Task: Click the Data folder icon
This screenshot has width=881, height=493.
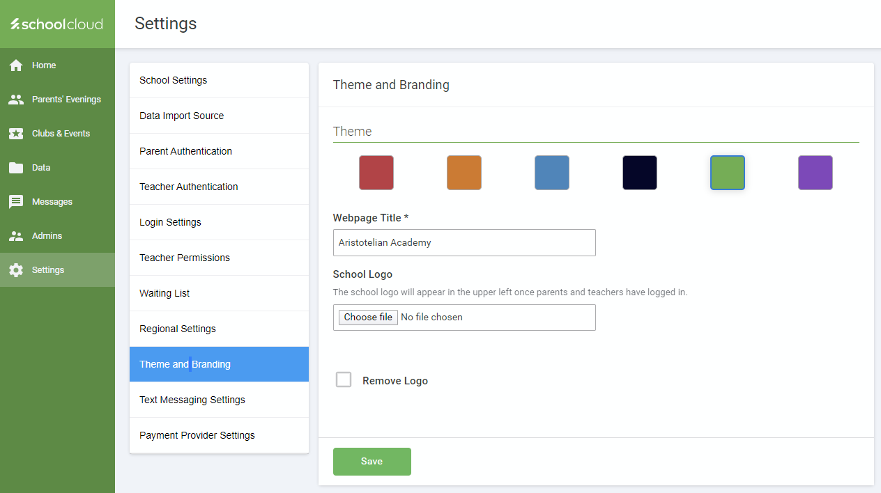Action: click(x=16, y=168)
